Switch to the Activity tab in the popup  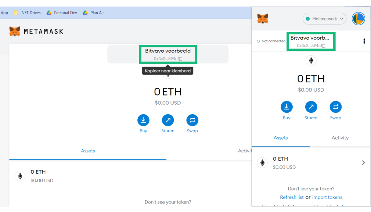[x=340, y=138]
